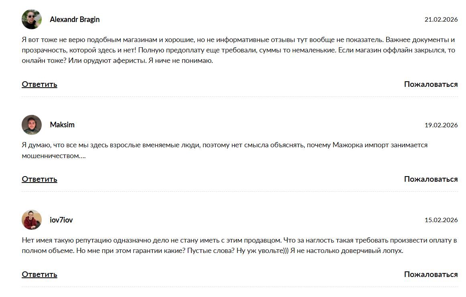Click the date 19.02.2026

click(x=441, y=125)
